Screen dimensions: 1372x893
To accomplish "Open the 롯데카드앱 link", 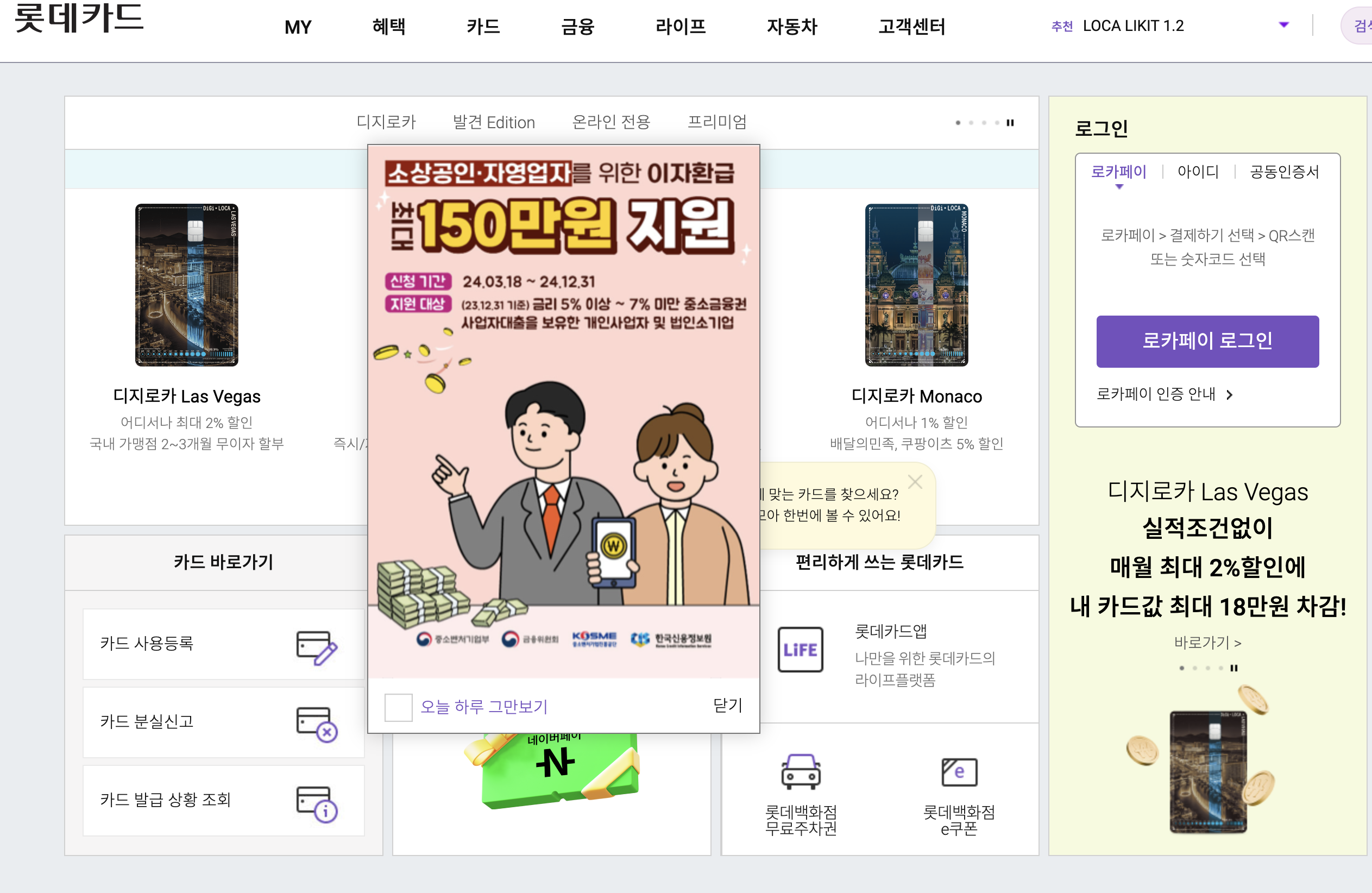I will [890, 631].
